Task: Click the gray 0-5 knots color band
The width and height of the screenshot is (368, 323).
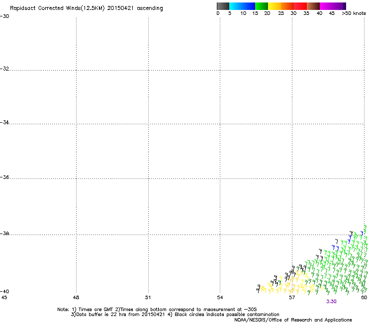Action: tap(223, 6)
